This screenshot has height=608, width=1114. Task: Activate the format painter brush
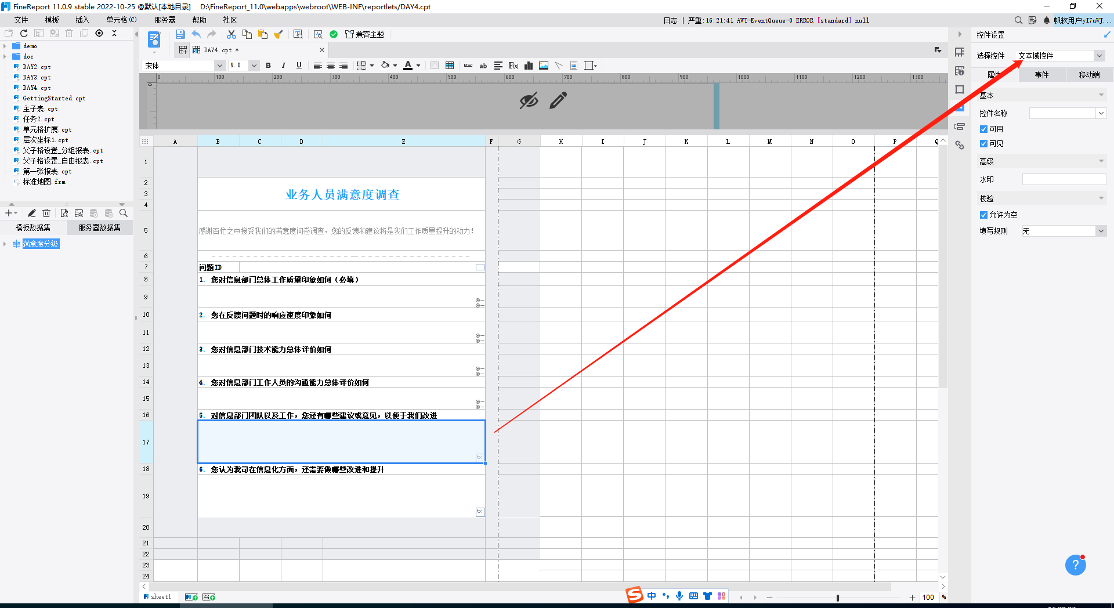point(278,34)
